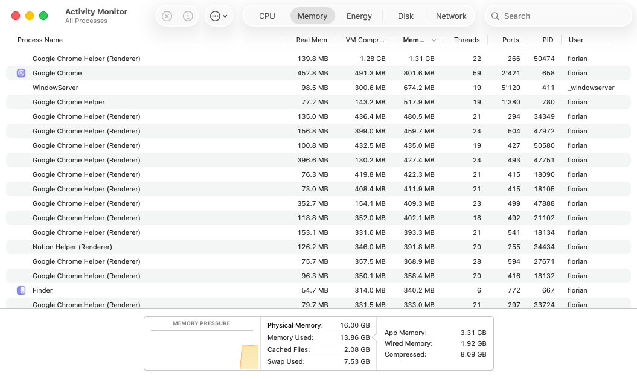Select Chrome Helper (Renderer) PID 34349
Viewport: 637px width, 379px height.
coord(319,116)
